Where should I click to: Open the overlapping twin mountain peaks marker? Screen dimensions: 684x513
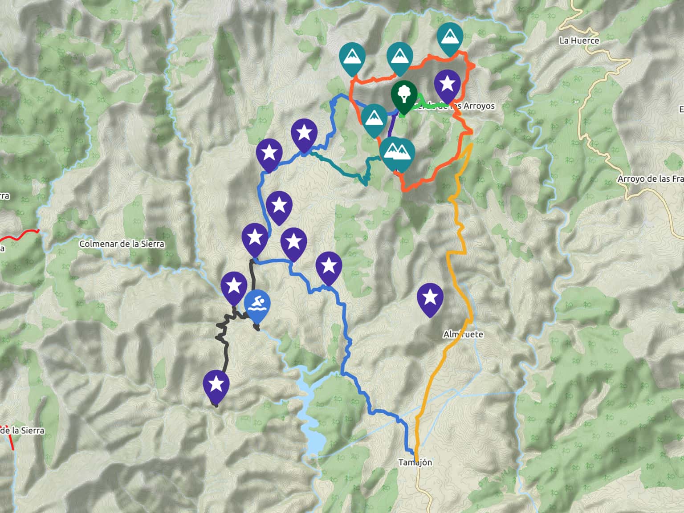pyautogui.click(x=397, y=154)
